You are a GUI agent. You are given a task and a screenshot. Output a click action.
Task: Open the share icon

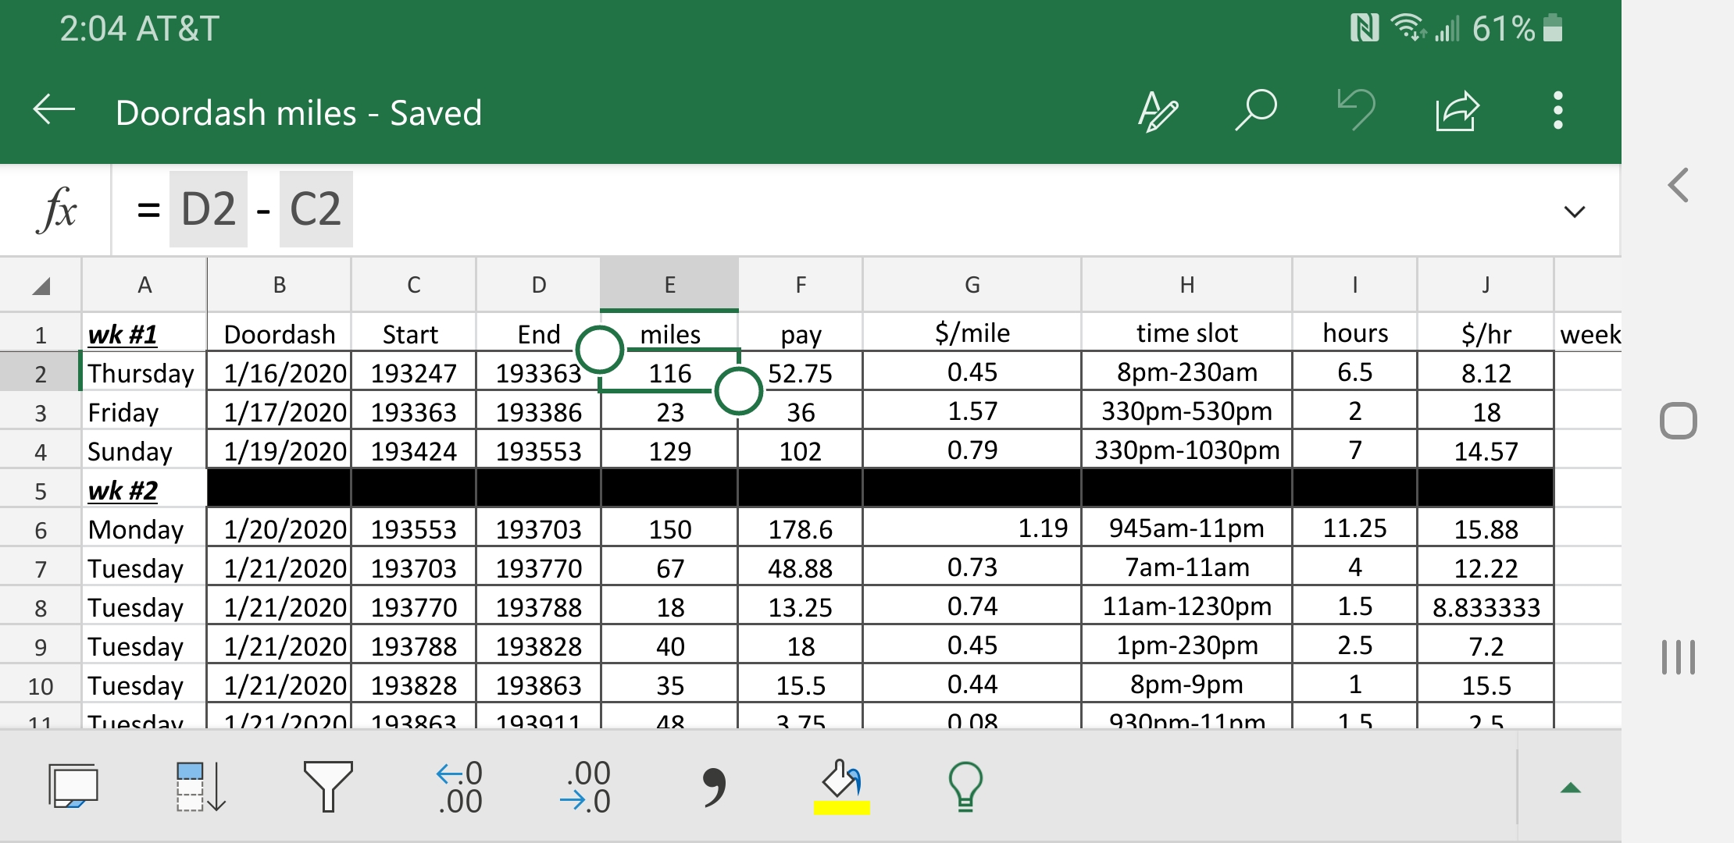1457,112
